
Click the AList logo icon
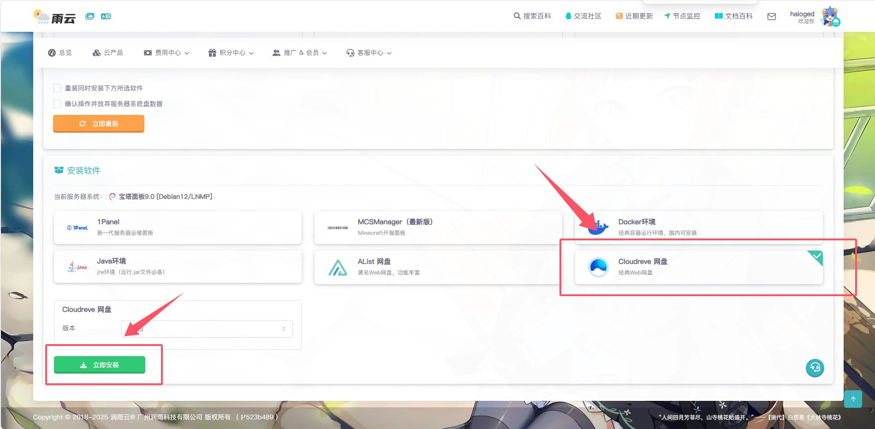pyautogui.click(x=338, y=267)
